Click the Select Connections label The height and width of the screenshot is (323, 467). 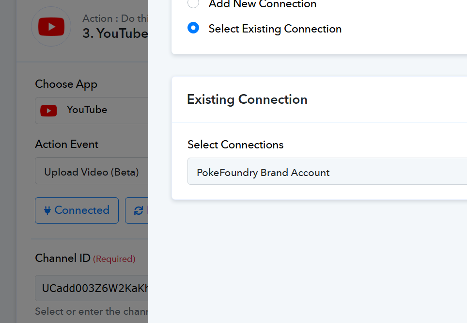(235, 145)
